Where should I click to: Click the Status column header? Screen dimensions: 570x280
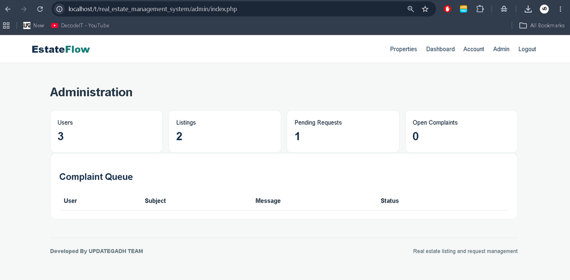click(390, 201)
